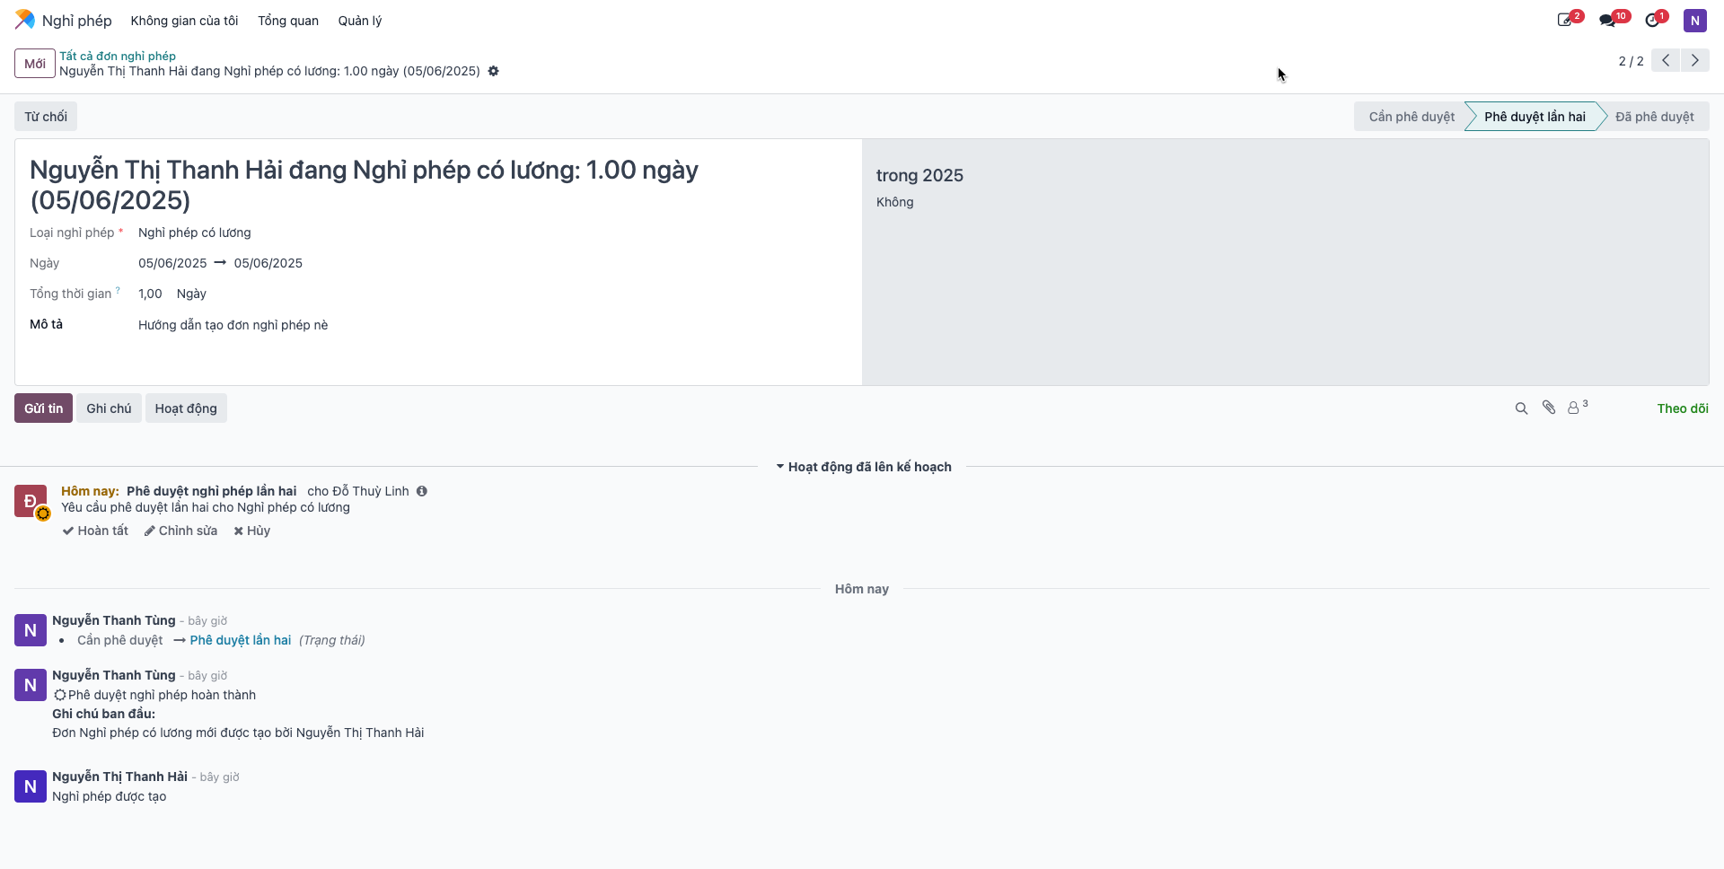Click Phê duyệt lần hai link in log
The height and width of the screenshot is (869, 1724).
pyautogui.click(x=241, y=640)
